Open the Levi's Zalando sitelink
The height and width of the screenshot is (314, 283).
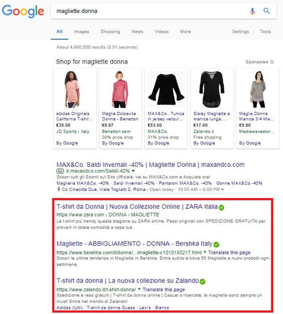pos(145,307)
